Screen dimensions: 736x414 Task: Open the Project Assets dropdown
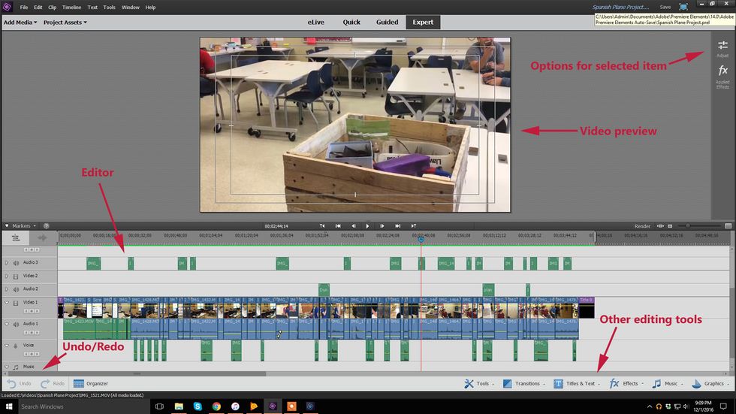click(x=65, y=23)
